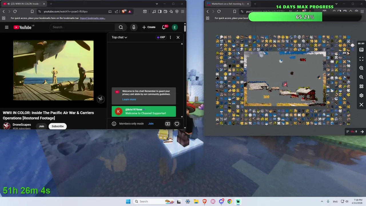Expand the Top chat dropdown
This screenshot has width=366, height=206.
[x=119, y=37]
